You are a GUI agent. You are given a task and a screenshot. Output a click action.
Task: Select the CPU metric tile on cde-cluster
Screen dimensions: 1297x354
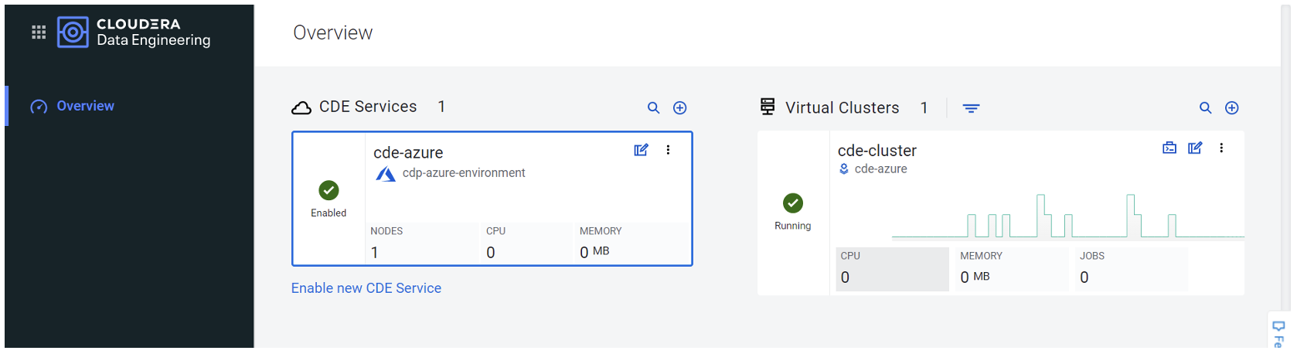892,269
